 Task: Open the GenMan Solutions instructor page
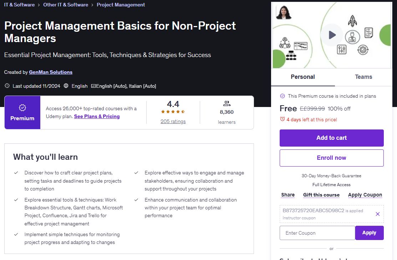pyautogui.click(x=51, y=72)
